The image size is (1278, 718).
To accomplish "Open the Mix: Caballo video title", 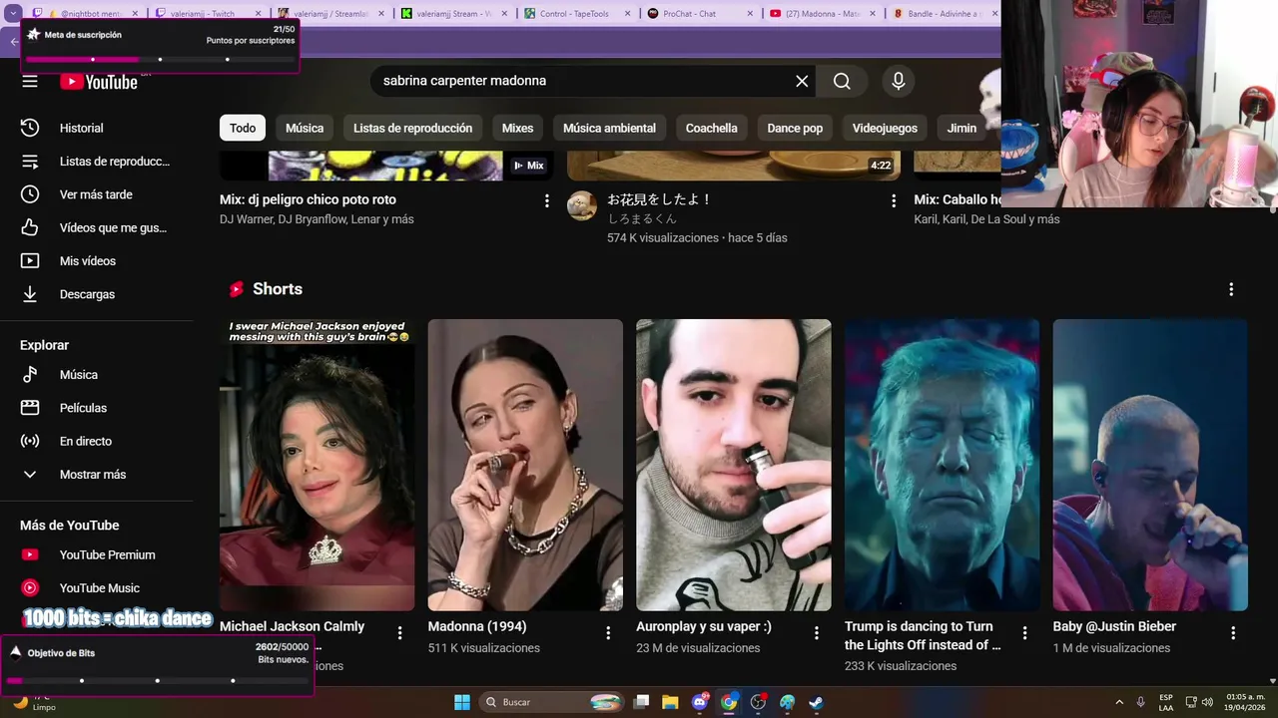I will [958, 199].
